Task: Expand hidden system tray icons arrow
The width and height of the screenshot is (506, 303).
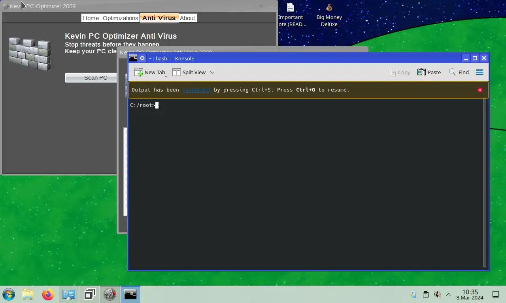Action: point(449,294)
